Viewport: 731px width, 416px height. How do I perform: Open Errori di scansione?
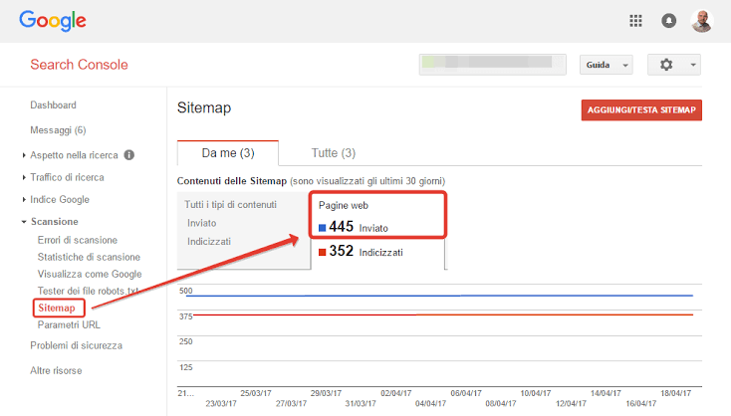point(78,240)
